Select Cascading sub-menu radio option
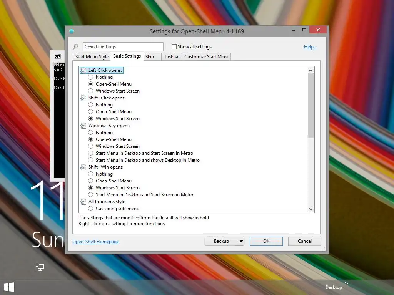The width and height of the screenshot is (394, 295). [91, 209]
